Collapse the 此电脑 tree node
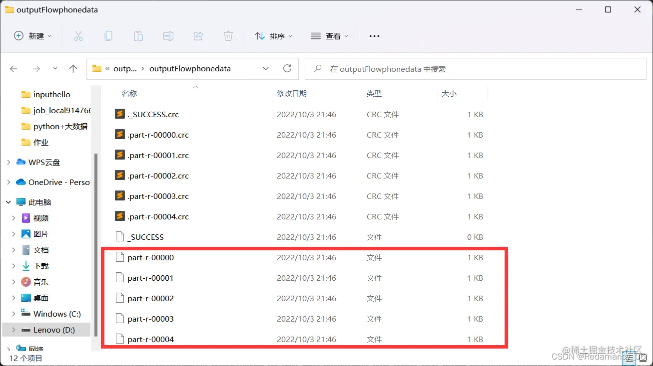 tap(8, 202)
